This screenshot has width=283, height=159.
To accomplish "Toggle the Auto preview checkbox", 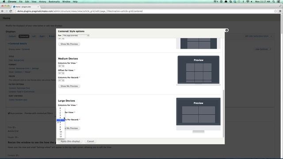I will pyautogui.click(x=9, y=113).
